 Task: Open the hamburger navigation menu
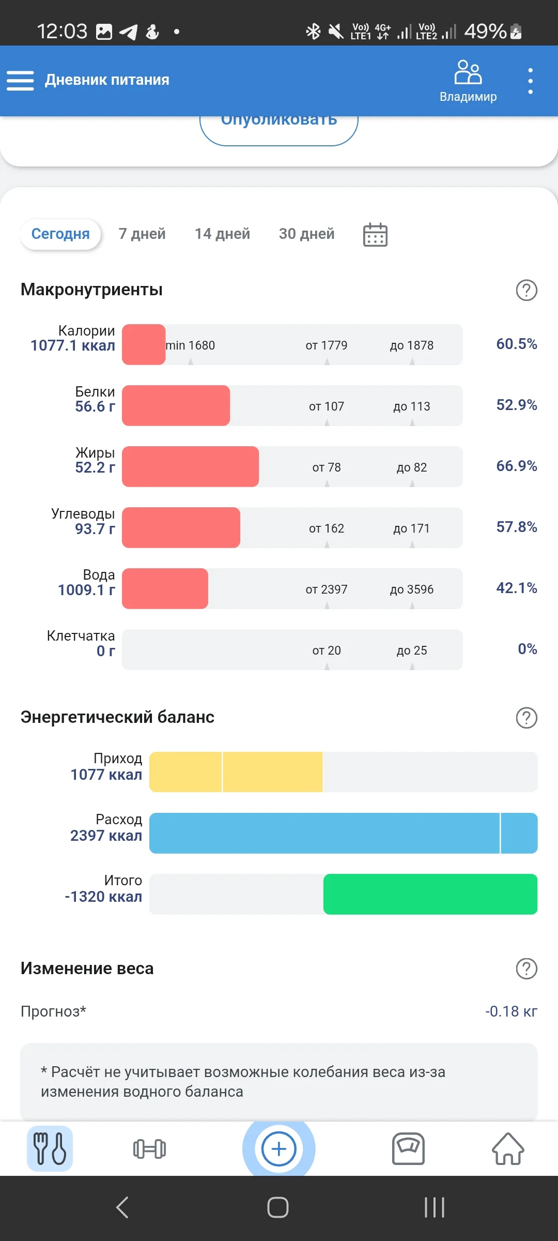pos(20,81)
